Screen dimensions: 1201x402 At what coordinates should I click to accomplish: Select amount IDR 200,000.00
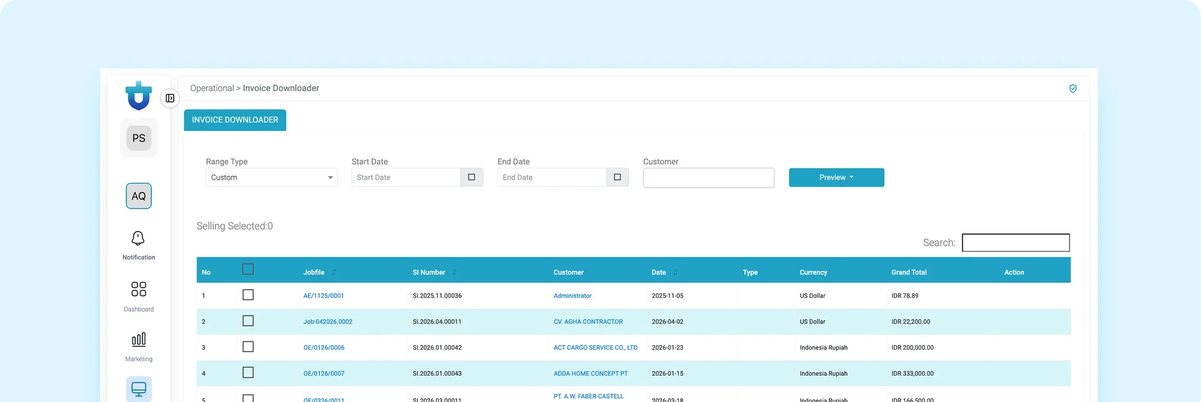913,348
